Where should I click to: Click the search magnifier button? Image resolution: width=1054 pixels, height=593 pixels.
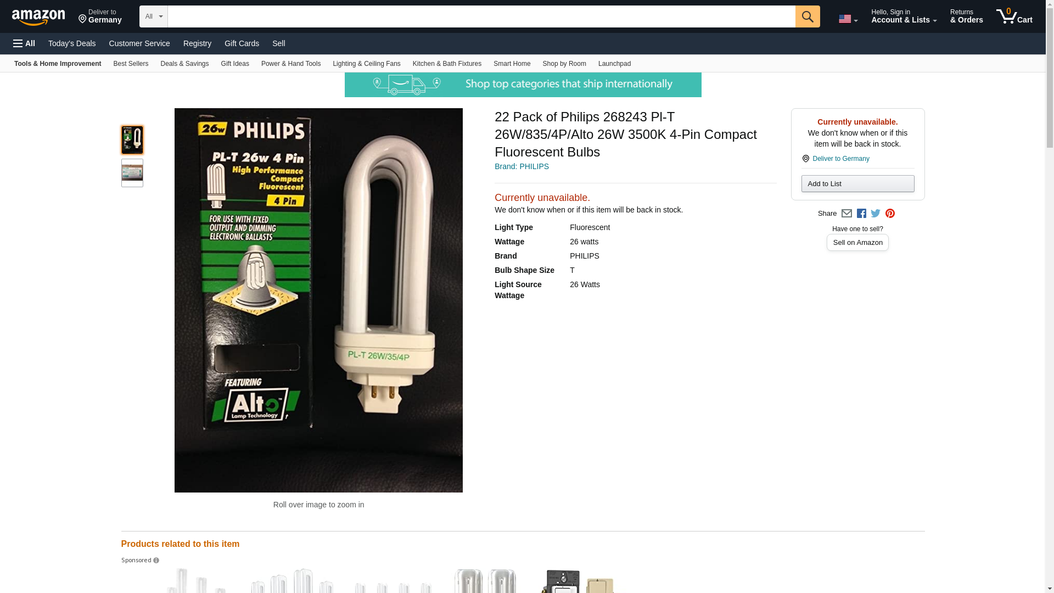(807, 16)
